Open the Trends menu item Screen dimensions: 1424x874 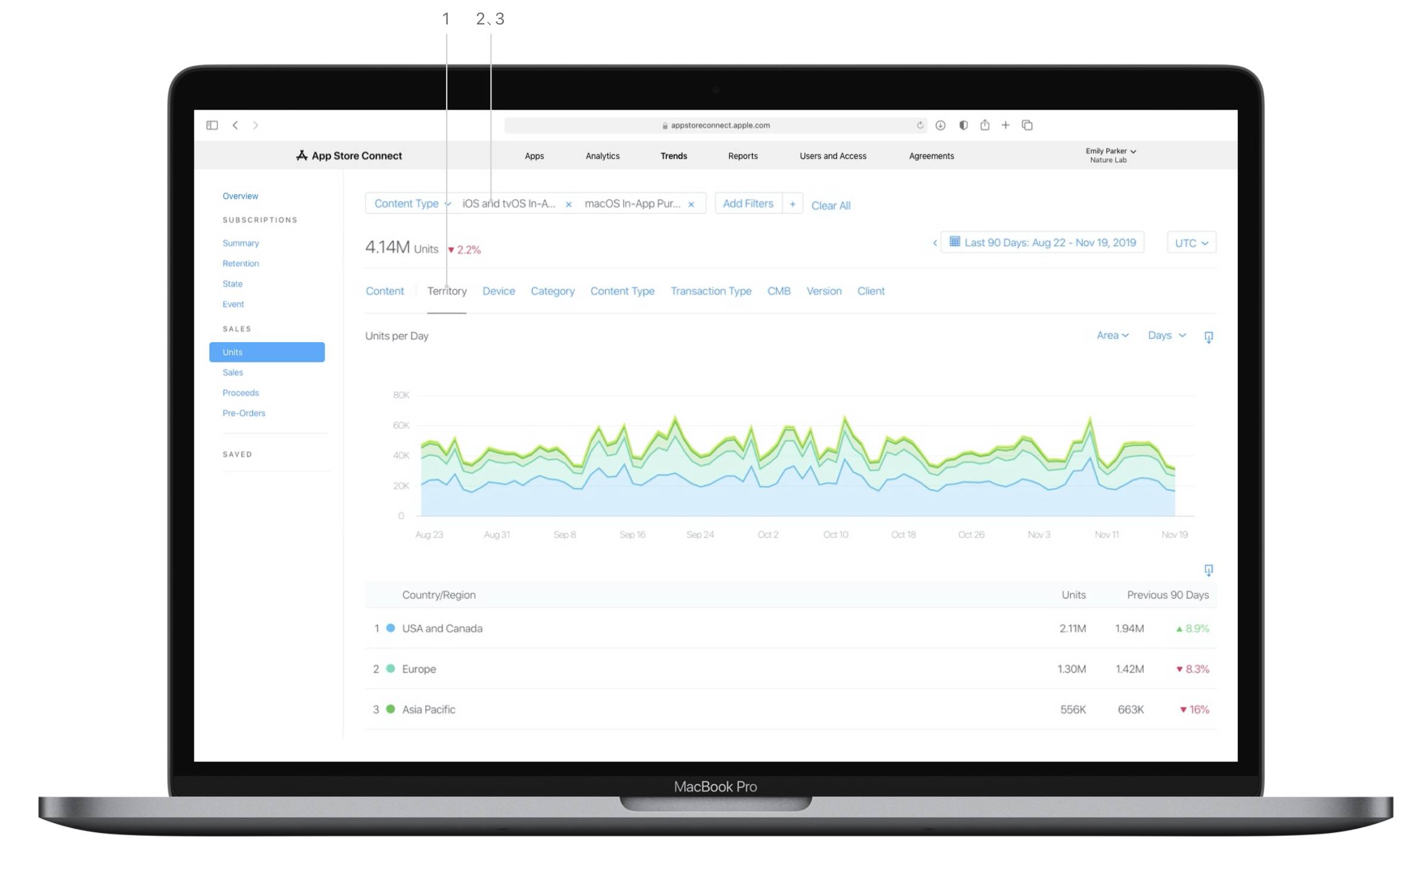[674, 156]
